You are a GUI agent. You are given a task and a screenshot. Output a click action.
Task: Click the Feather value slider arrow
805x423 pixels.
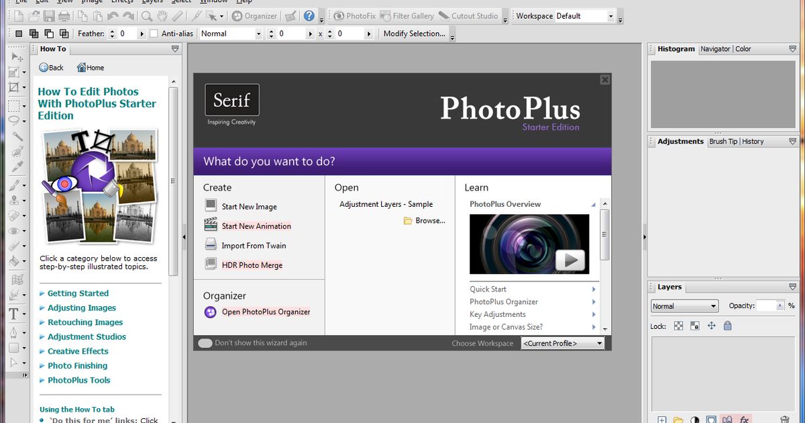point(142,34)
